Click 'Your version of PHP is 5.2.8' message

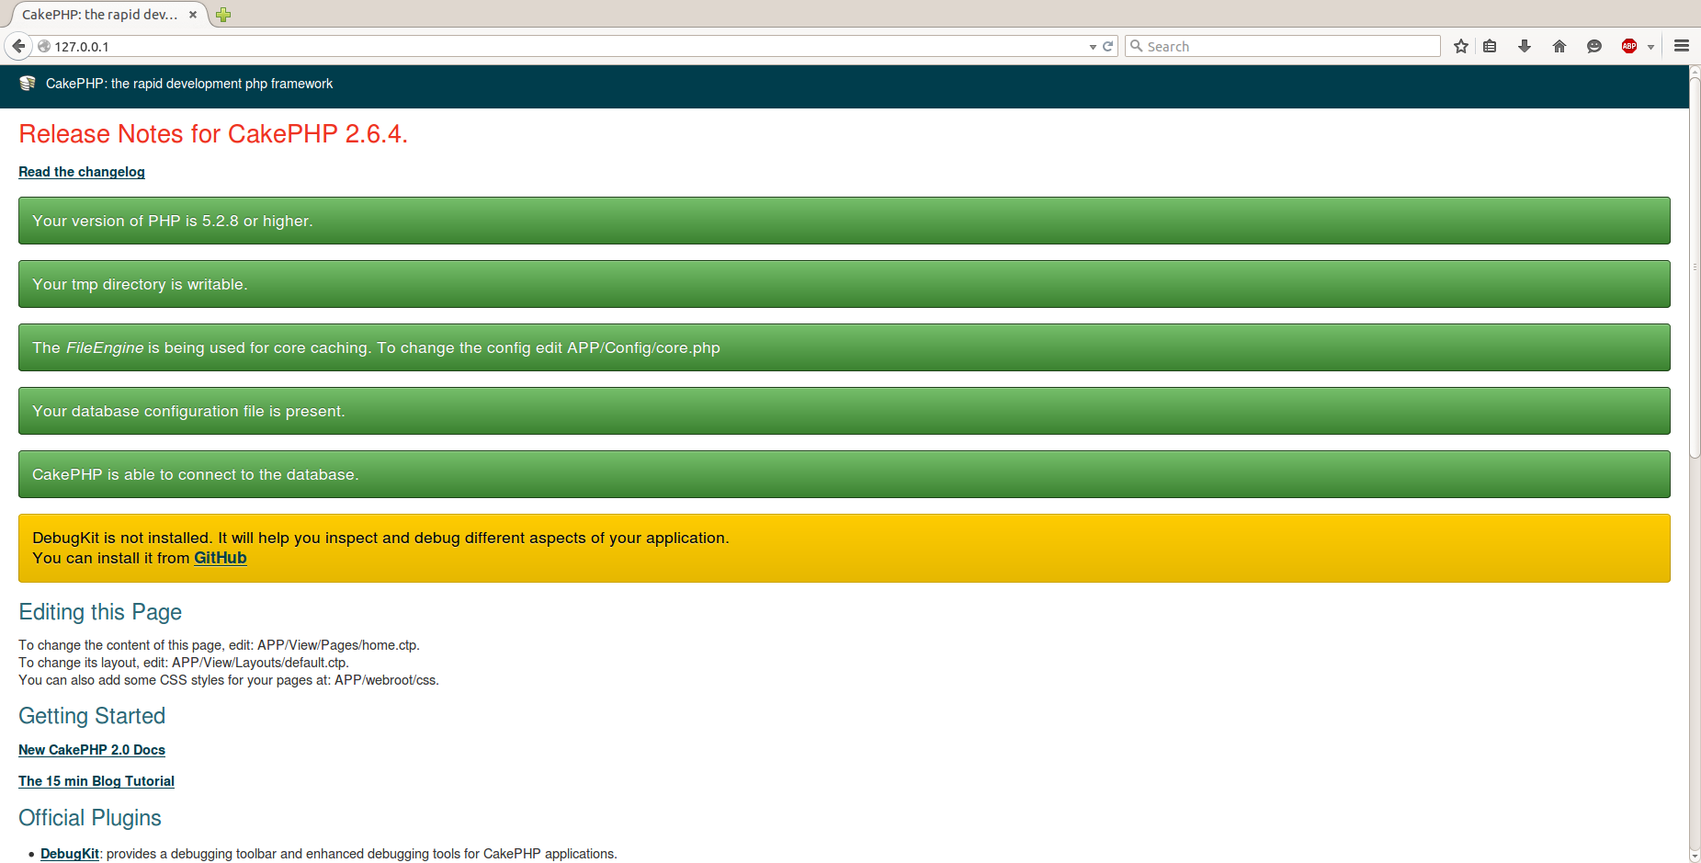(x=844, y=221)
